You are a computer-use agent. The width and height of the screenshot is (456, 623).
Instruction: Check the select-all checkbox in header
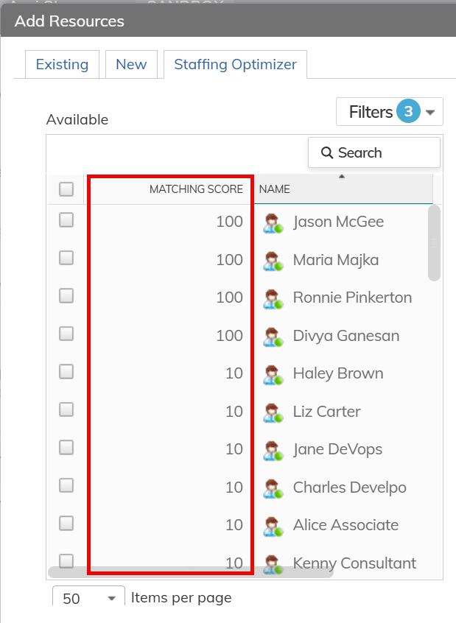coord(66,189)
